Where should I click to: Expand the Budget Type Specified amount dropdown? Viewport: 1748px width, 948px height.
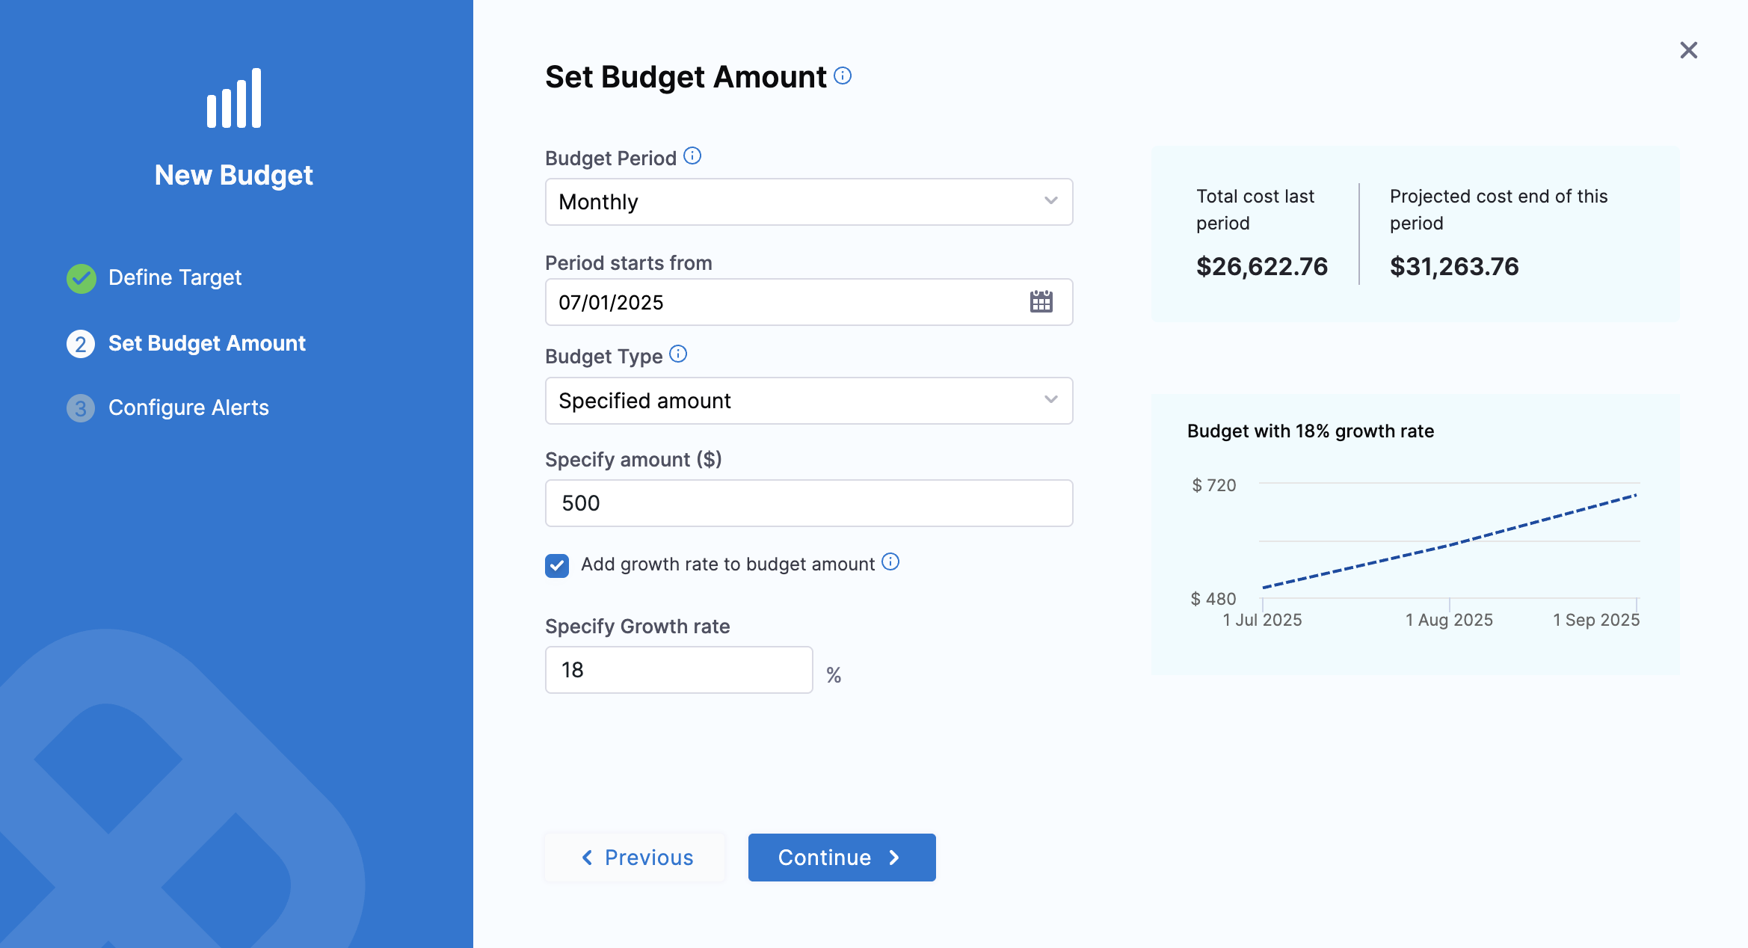pyautogui.click(x=809, y=401)
